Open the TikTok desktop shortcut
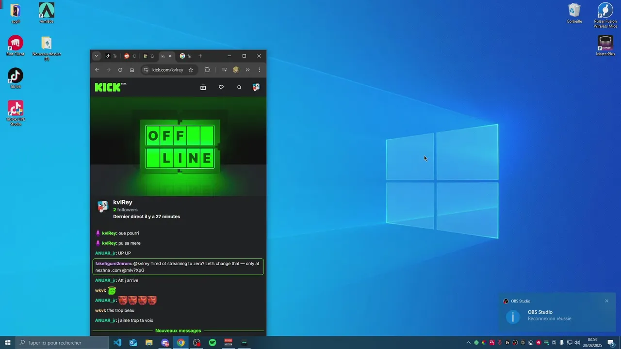Screen dimensions: 621x349 pyautogui.click(x=16, y=78)
